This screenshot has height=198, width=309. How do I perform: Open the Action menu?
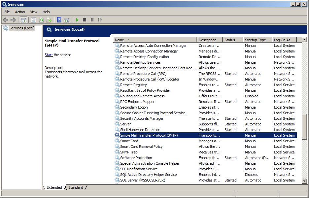[x=20, y=12]
